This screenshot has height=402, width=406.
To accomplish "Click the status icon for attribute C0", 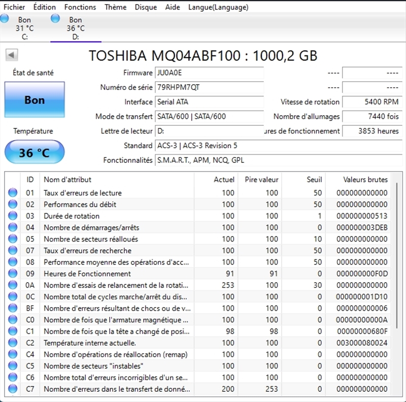I will point(13,320).
